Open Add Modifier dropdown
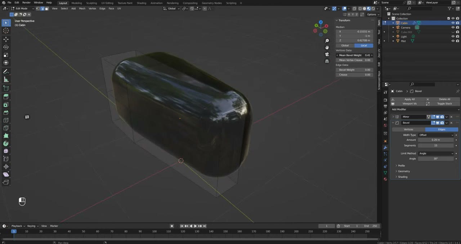 [425, 109]
